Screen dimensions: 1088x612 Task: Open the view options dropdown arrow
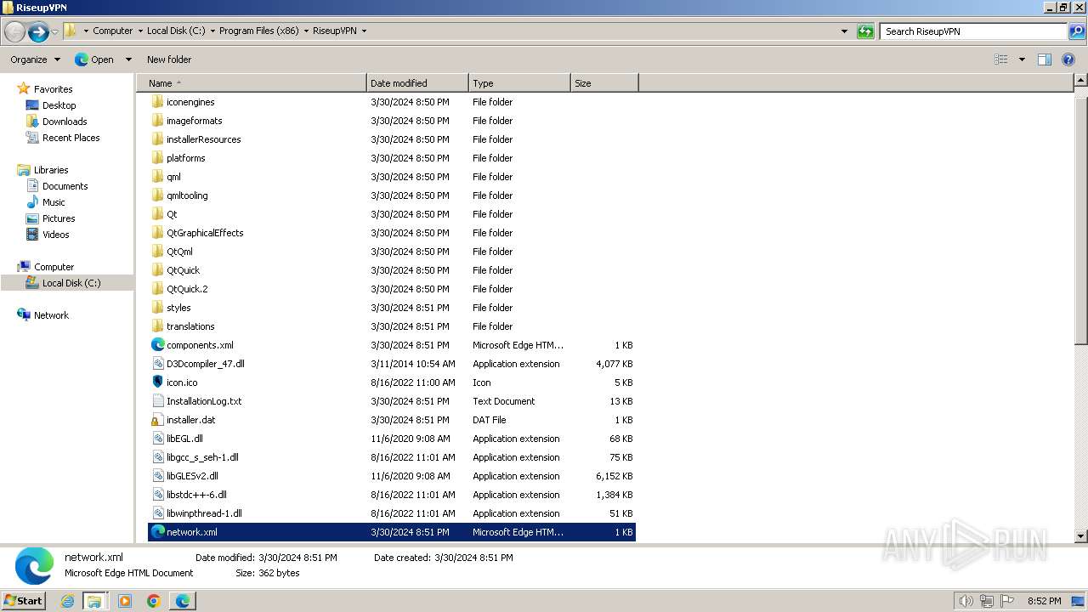[x=1022, y=59]
